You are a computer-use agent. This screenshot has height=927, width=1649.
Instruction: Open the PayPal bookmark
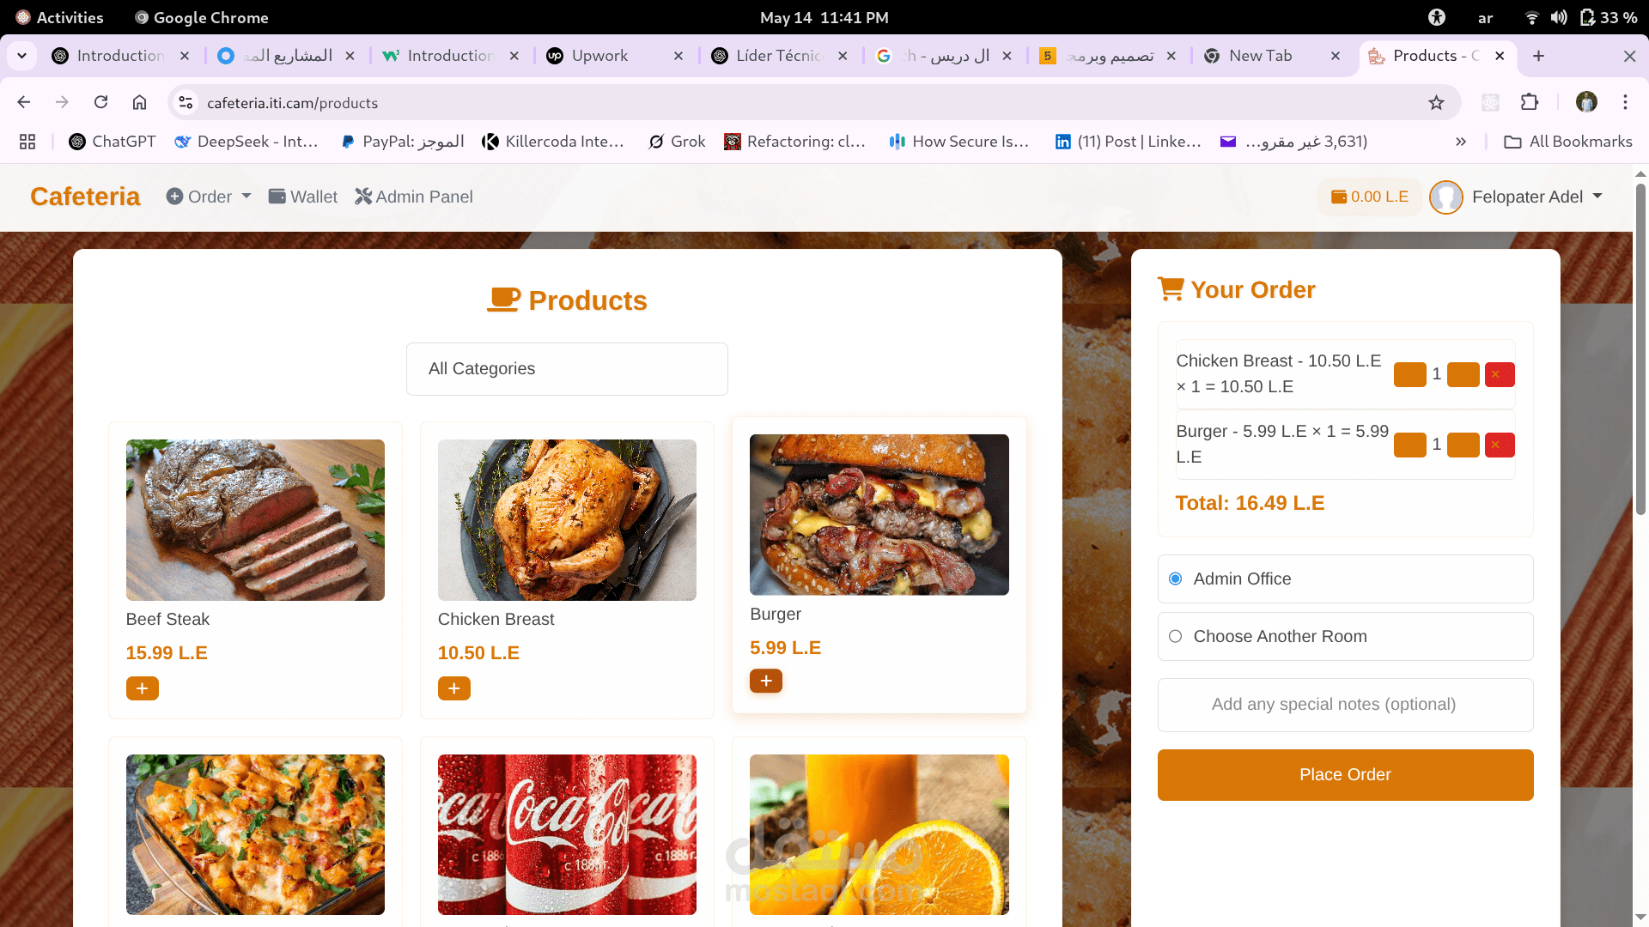point(402,142)
